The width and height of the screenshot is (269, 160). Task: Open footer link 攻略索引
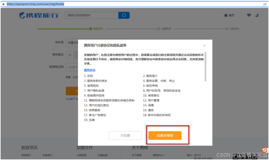[x=47, y=155]
